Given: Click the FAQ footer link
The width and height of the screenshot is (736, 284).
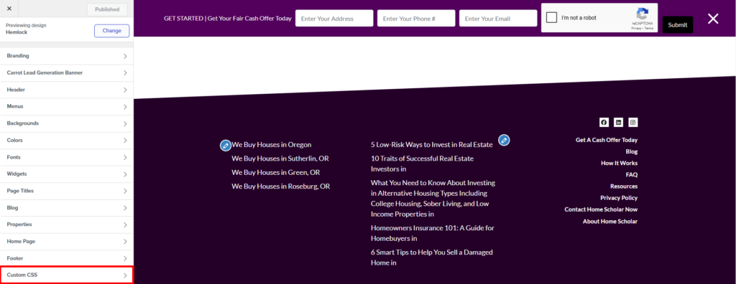Looking at the screenshot, I should 632,175.
